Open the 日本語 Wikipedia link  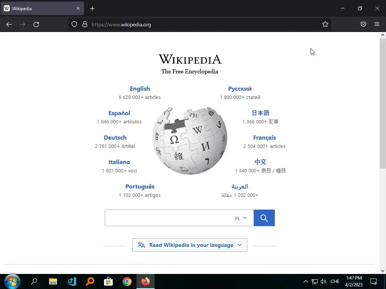click(260, 113)
